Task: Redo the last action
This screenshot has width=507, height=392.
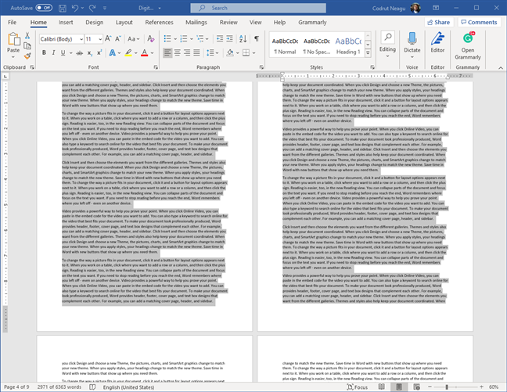Action: pos(92,8)
